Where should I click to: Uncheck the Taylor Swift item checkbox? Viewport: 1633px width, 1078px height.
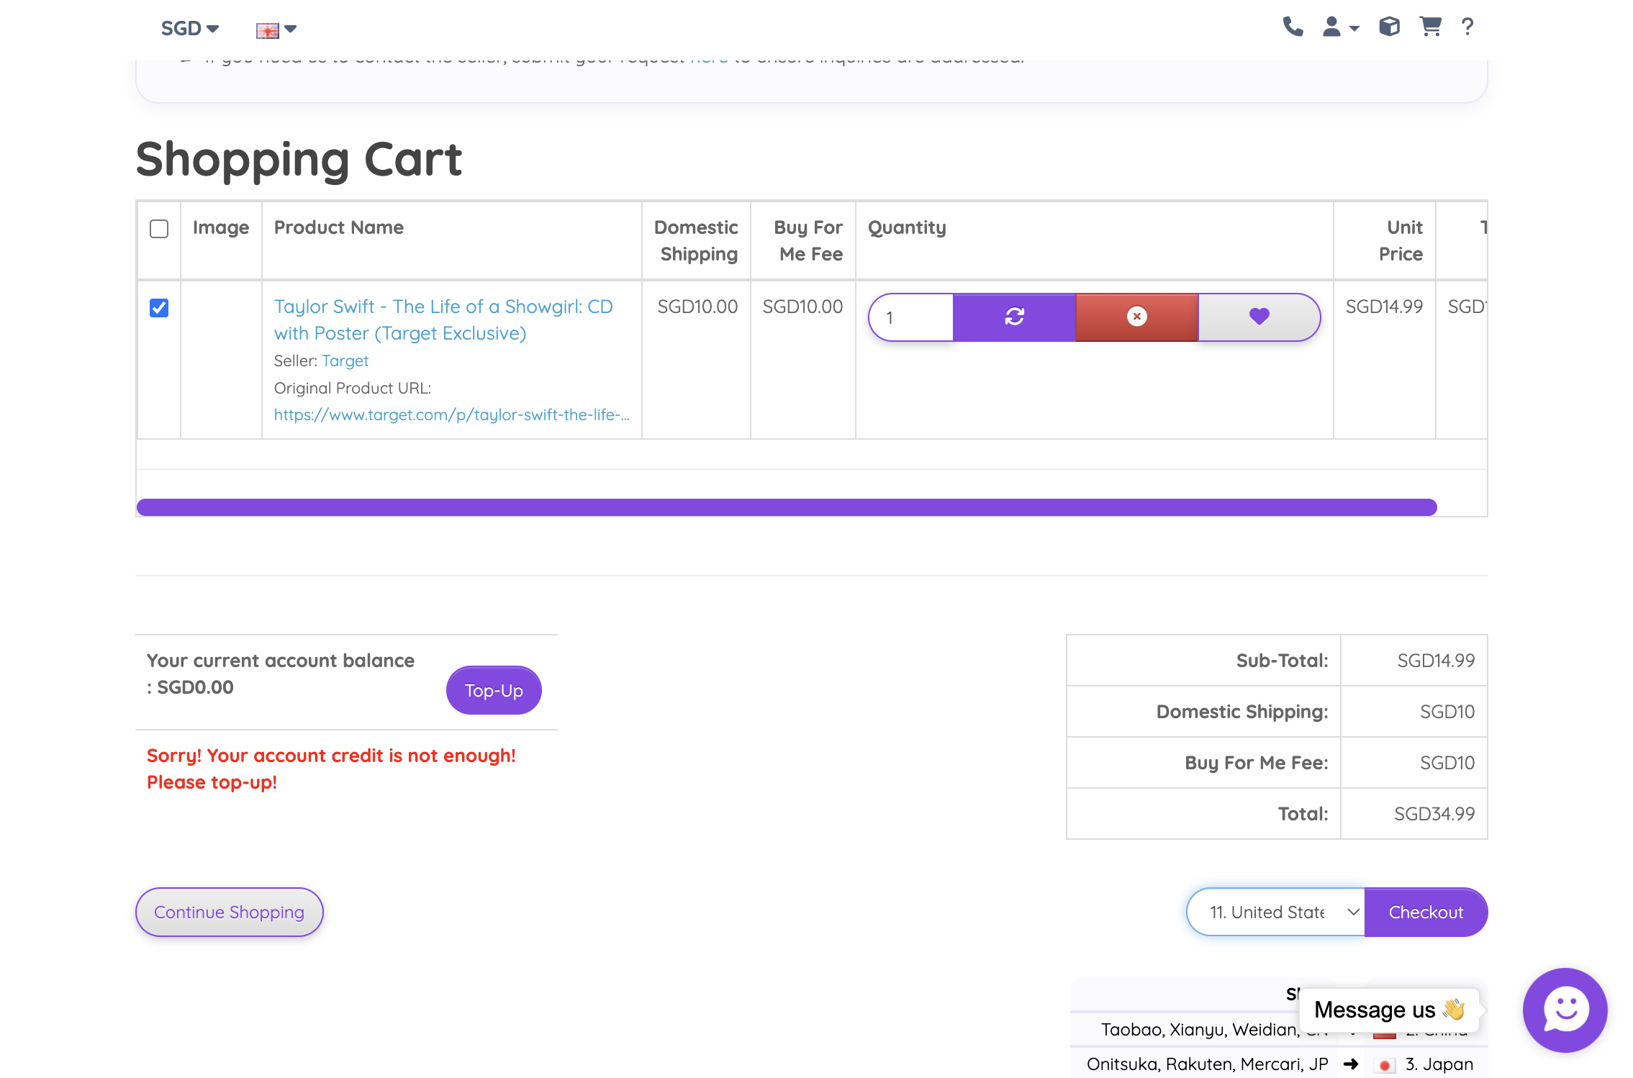tap(159, 308)
